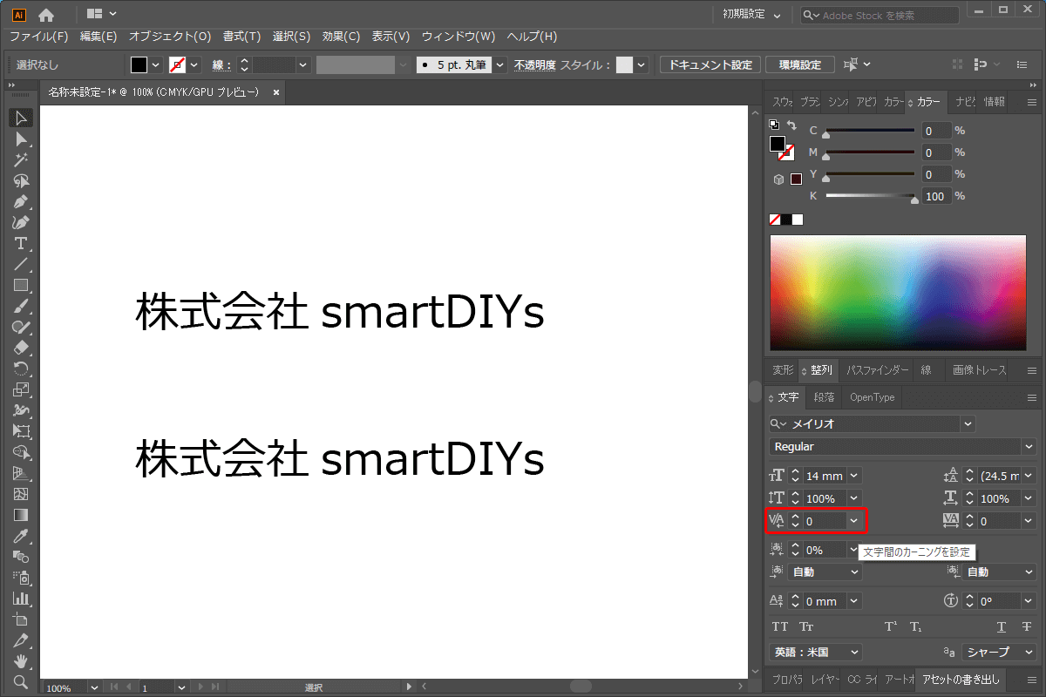This screenshot has width=1046, height=697.
Task: Open the kerning value dropdown
Action: [x=854, y=521]
